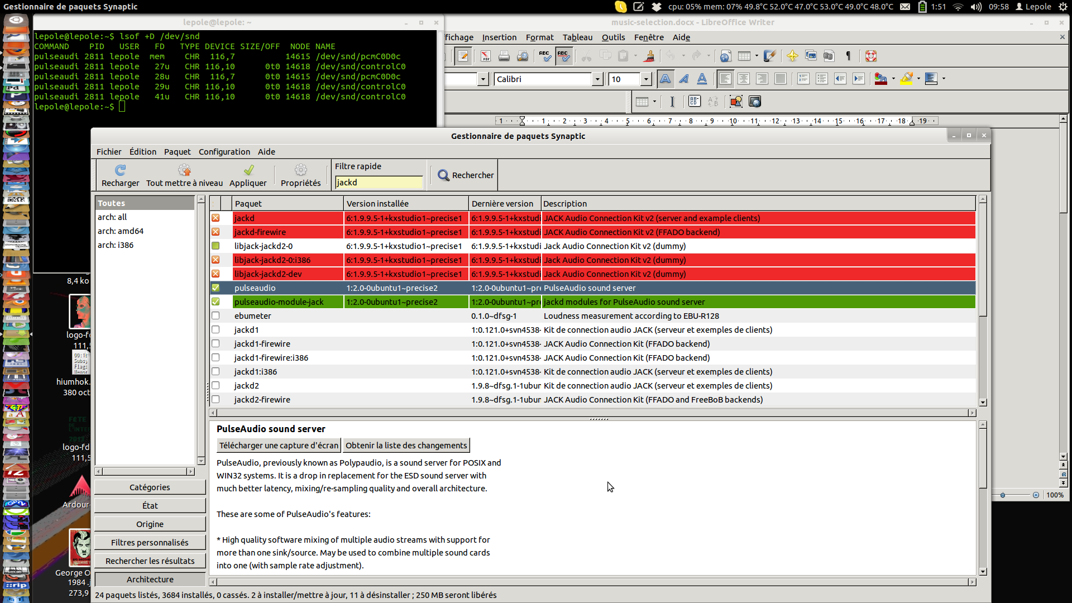This screenshot has height=603, width=1072.
Task: Click the Recharger reload icon
Action: 120,170
